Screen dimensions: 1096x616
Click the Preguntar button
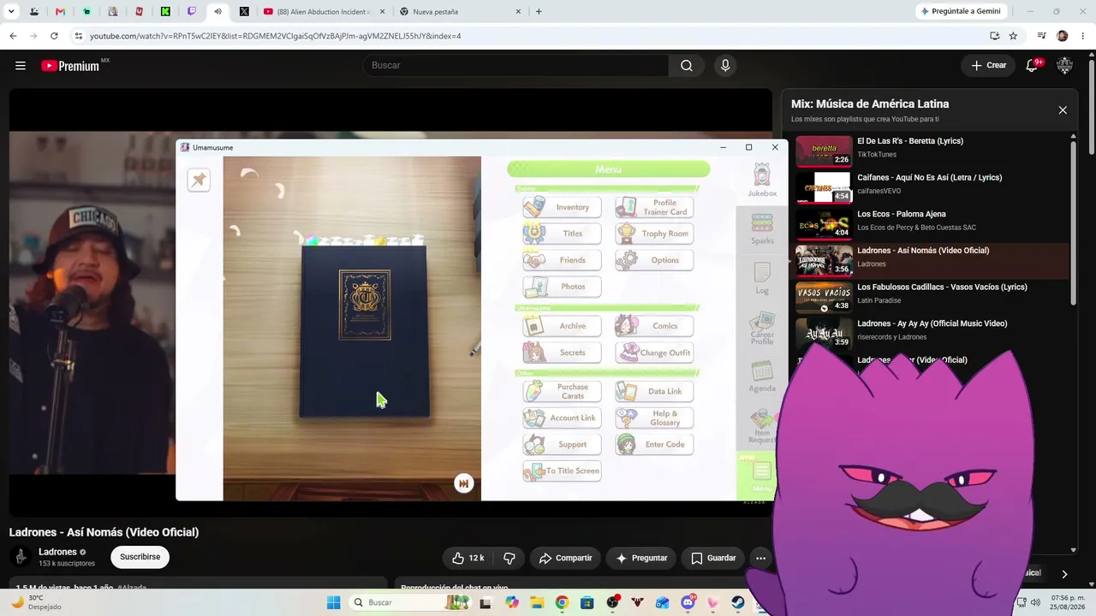pos(641,558)
